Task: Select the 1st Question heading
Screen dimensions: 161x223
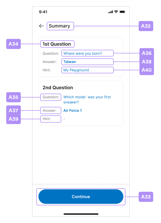Action: [x=57, y=44]
